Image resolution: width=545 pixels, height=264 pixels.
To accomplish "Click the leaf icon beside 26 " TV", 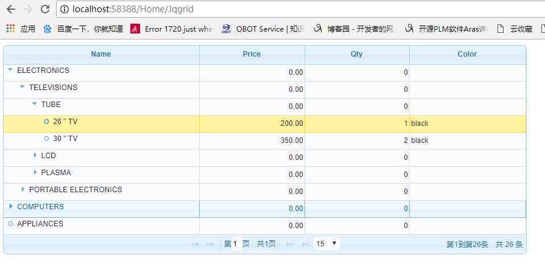I will click(46, 122).
